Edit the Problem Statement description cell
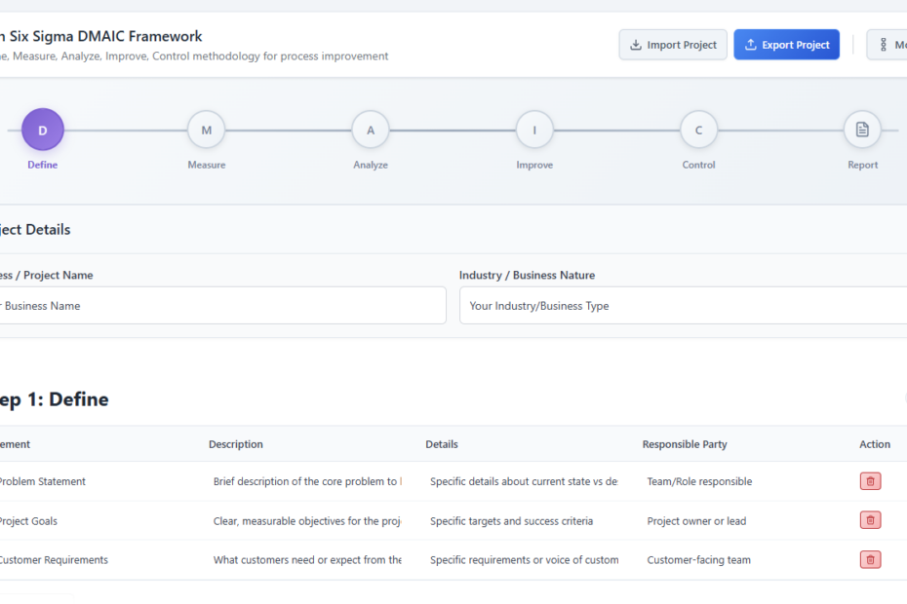907x604 pixels. tap(306, 481)
